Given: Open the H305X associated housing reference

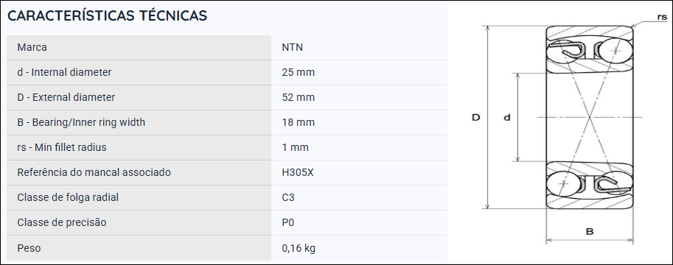Looking at the screenshot, I should click(x=298, y=172).
